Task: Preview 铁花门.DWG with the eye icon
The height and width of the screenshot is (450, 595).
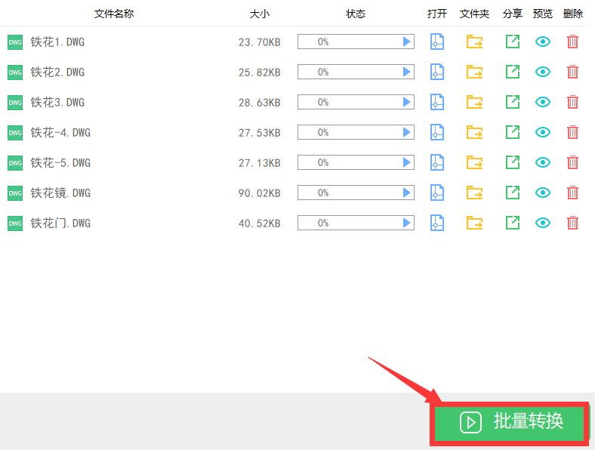Action: [x=543, y=223]
